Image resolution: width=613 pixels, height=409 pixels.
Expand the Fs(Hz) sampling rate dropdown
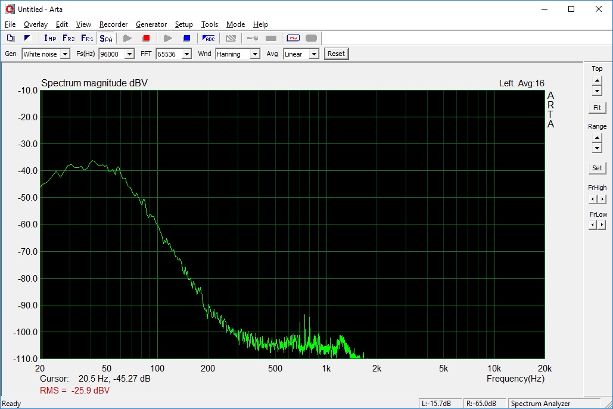(x=129, y=54)
